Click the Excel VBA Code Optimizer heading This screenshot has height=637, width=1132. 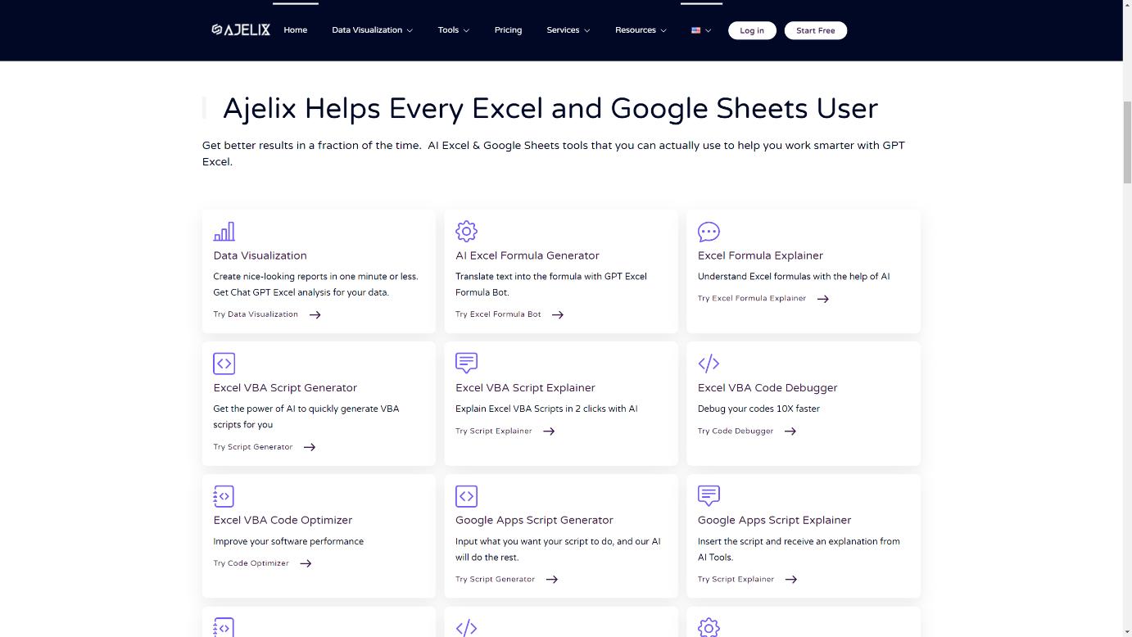(x=283, y=520)
